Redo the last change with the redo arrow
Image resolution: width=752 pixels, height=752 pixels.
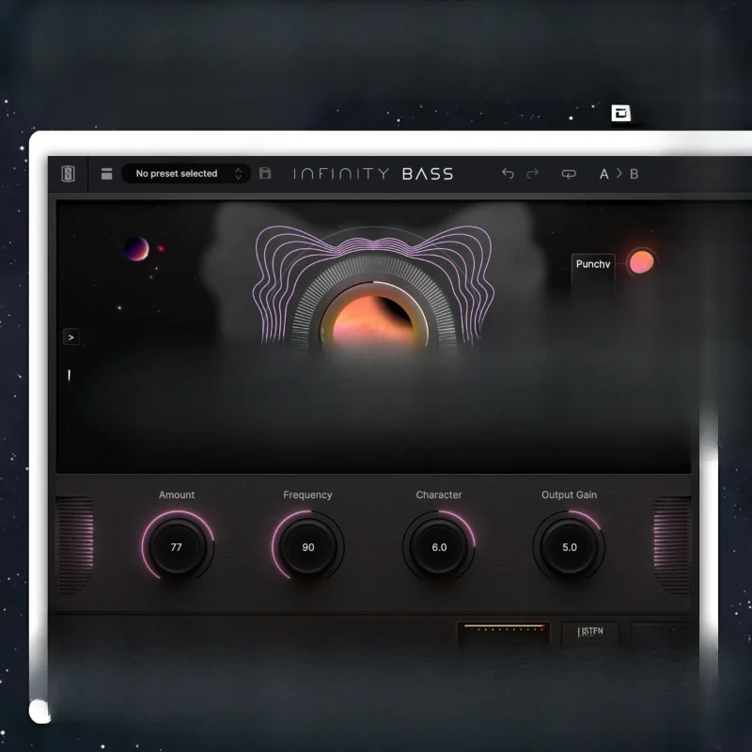pos(531,174)
